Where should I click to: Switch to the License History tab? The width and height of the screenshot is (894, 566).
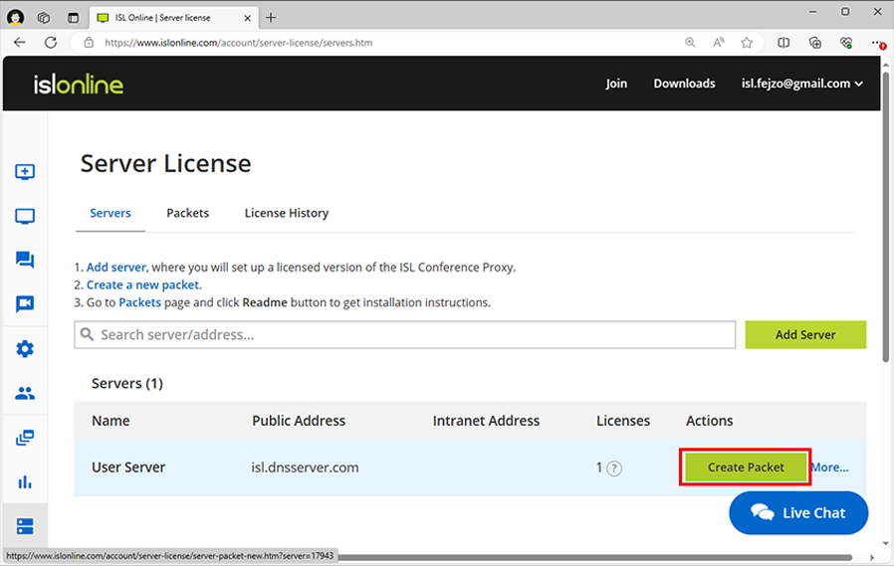tap(287, 213)
